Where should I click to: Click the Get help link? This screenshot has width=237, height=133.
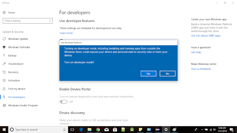click(x=196, y=52)
